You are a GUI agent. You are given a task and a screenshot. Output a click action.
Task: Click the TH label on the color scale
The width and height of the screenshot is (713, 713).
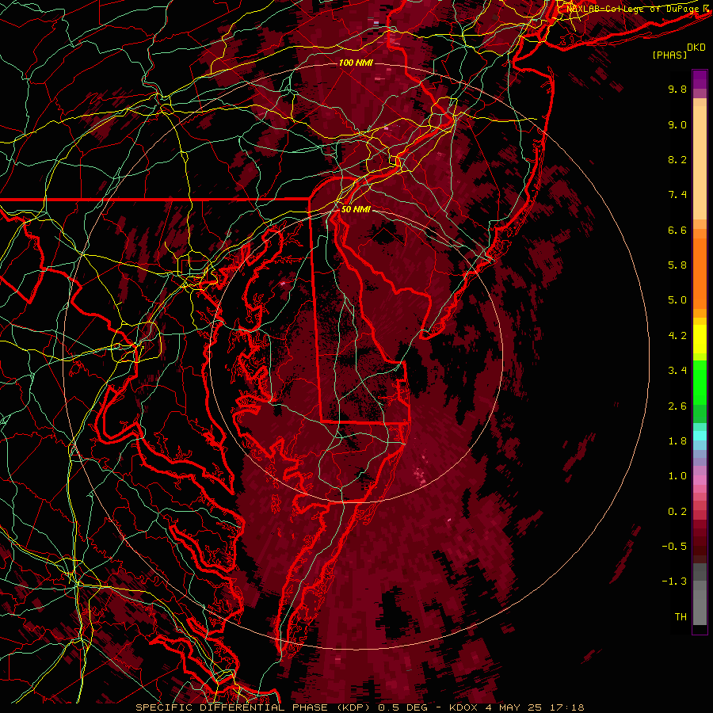point(681,617)
